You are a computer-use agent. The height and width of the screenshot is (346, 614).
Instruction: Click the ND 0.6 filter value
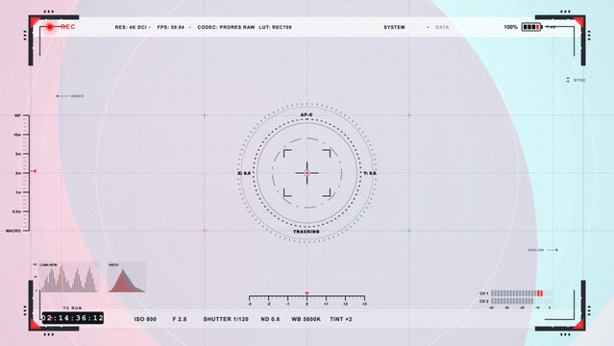click(x=270, y=319)
